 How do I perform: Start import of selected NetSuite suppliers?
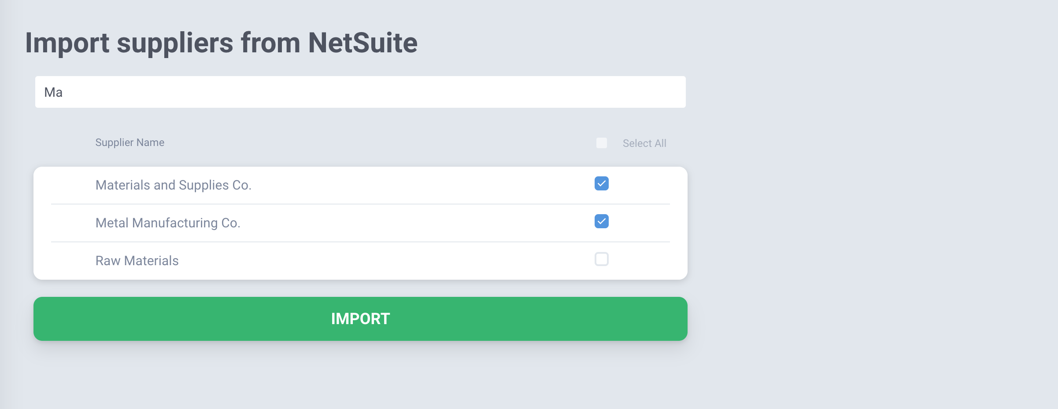coord(360,319)
